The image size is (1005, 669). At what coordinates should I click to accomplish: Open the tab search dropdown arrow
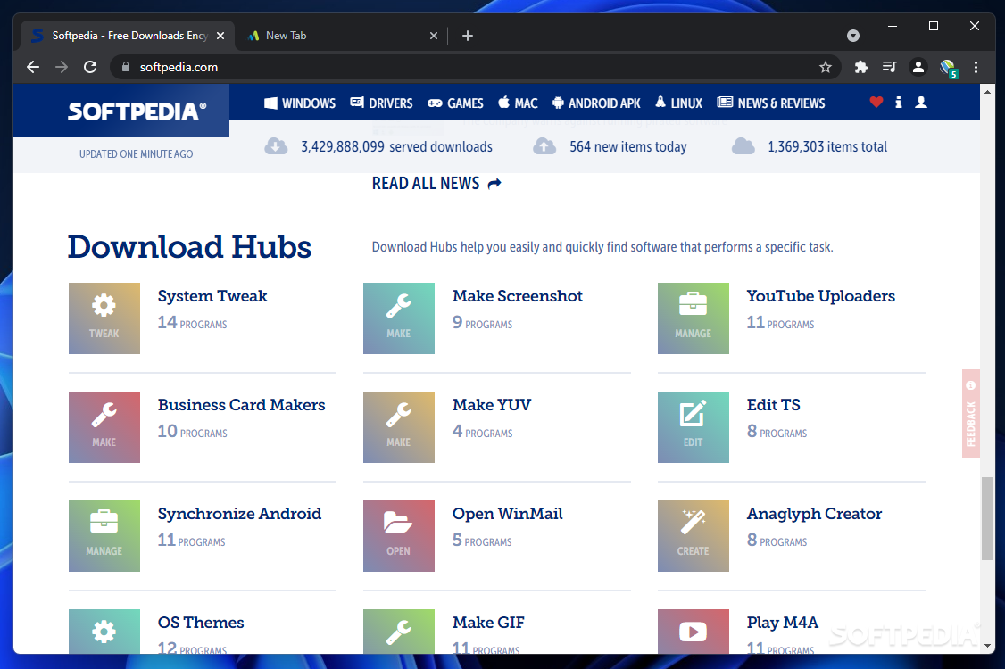[x=853, y=36]
